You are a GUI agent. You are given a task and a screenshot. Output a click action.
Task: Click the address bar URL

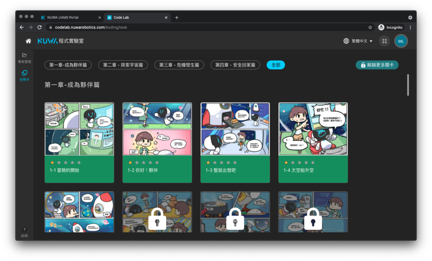(x=91, y=27)
